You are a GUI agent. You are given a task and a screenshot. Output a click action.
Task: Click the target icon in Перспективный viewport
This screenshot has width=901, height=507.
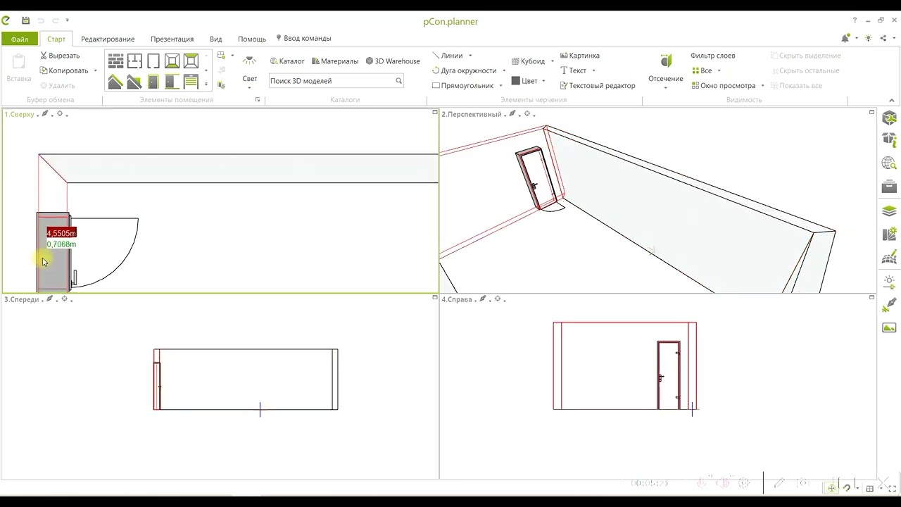click(x=527, y=113)
